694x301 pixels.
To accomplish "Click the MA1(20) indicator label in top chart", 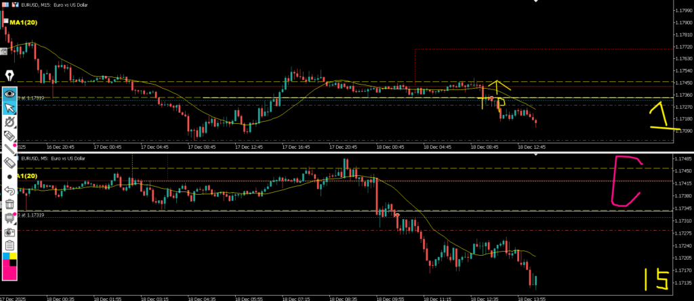I will tap(22, 22).
